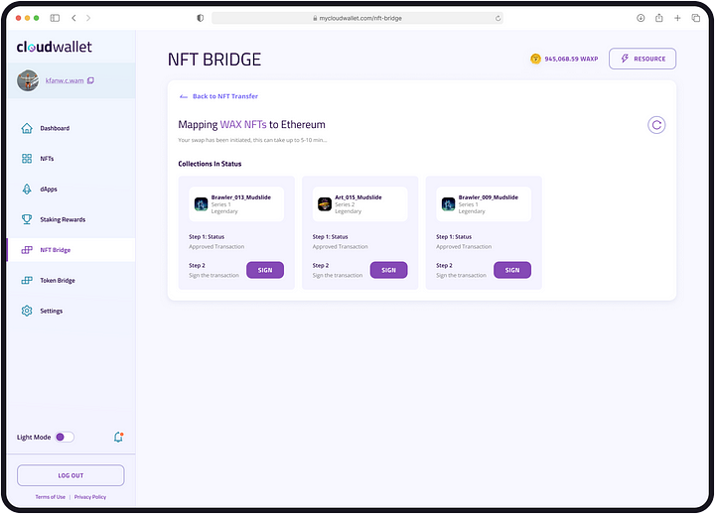Viewport: 715px width, 514px height.
Task: Go to Token Bridge menu item
Action: click(71, 280)
